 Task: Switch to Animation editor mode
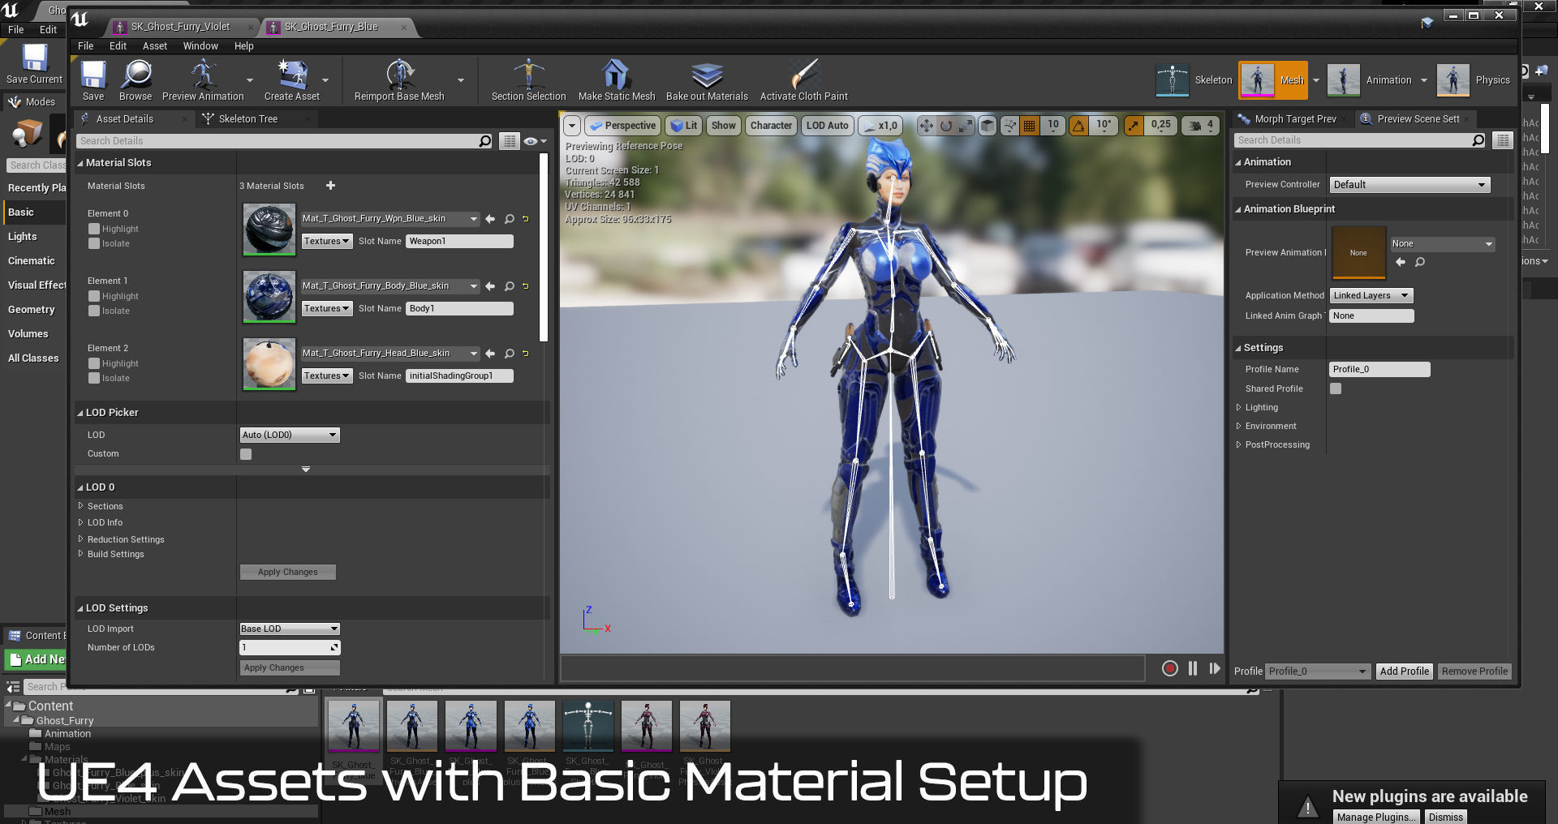pos(1369,80)
